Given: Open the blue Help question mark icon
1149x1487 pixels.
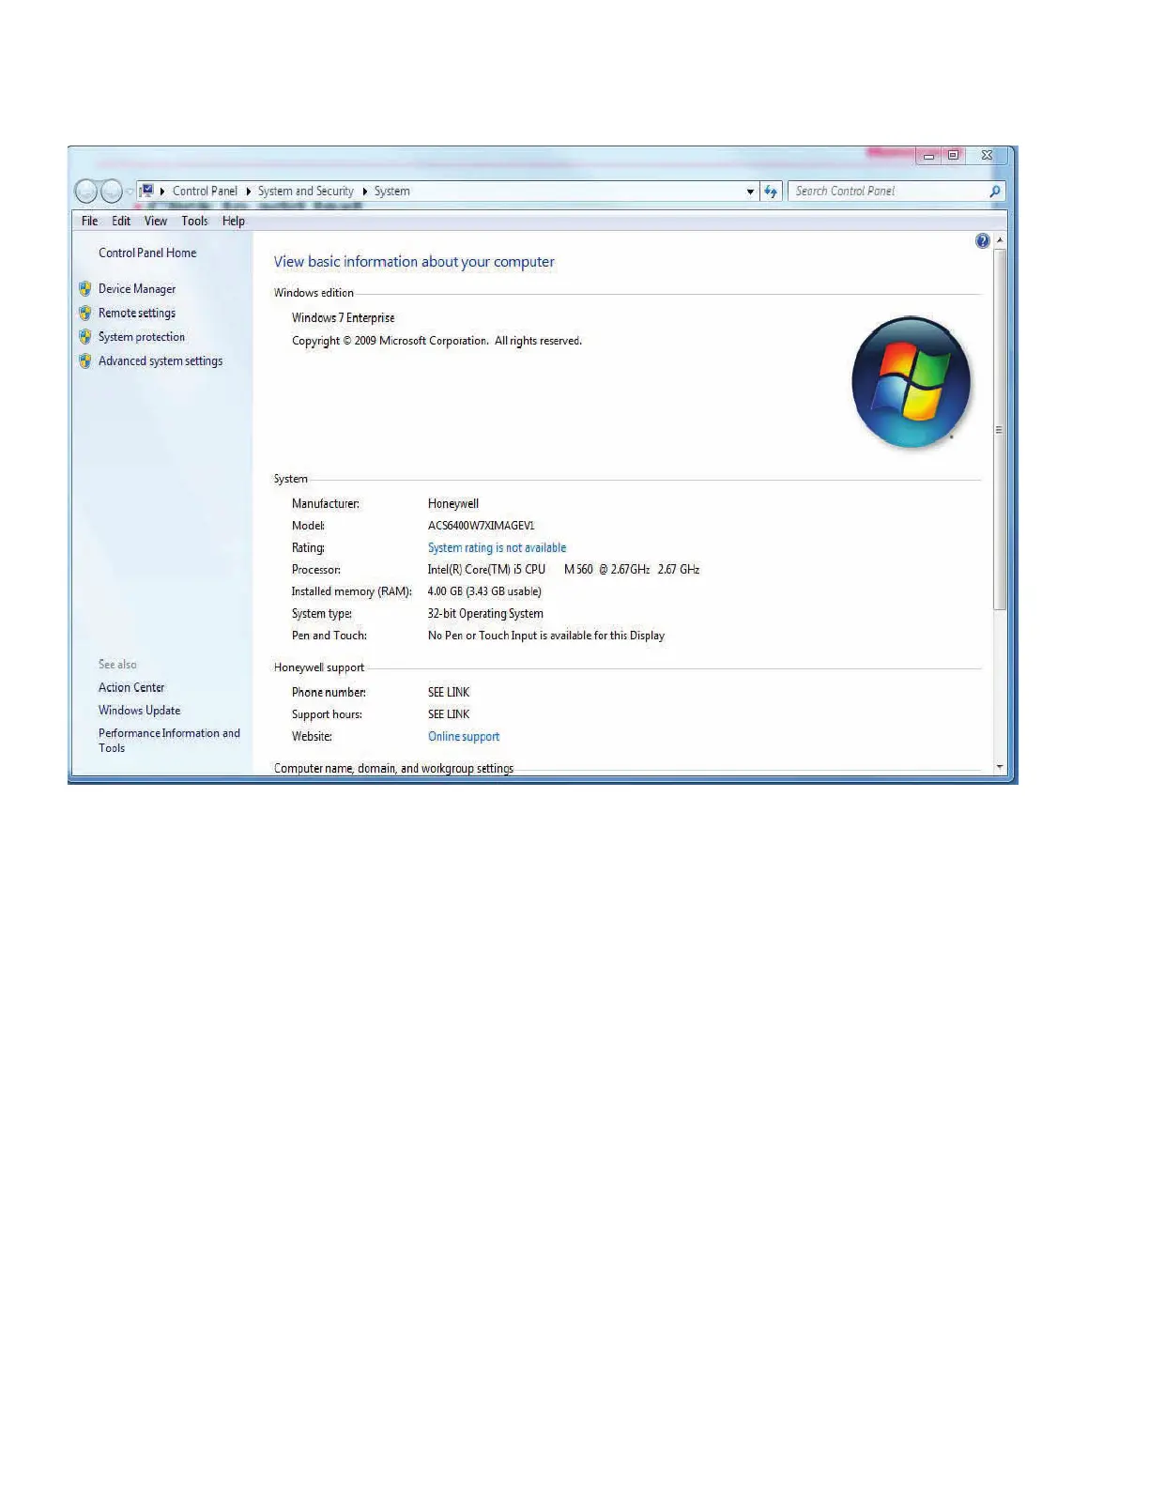Looking at the screenshot, I should (982, 241).
